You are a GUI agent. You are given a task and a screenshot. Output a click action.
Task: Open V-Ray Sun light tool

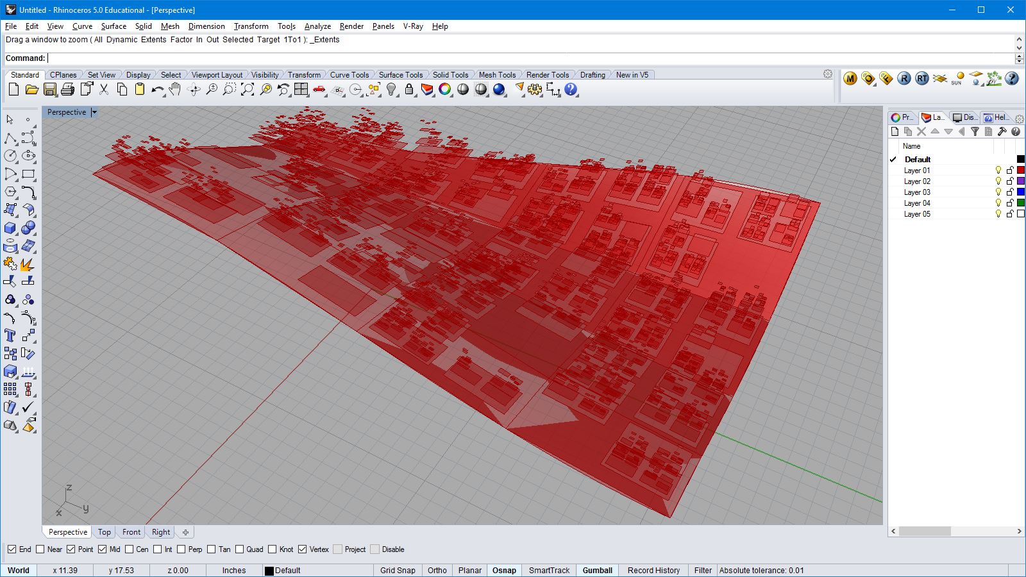(957, 79)
